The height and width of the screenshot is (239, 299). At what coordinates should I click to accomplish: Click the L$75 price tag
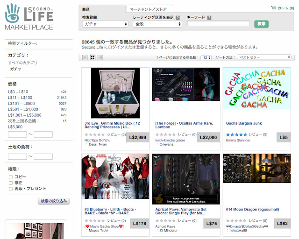212,224
